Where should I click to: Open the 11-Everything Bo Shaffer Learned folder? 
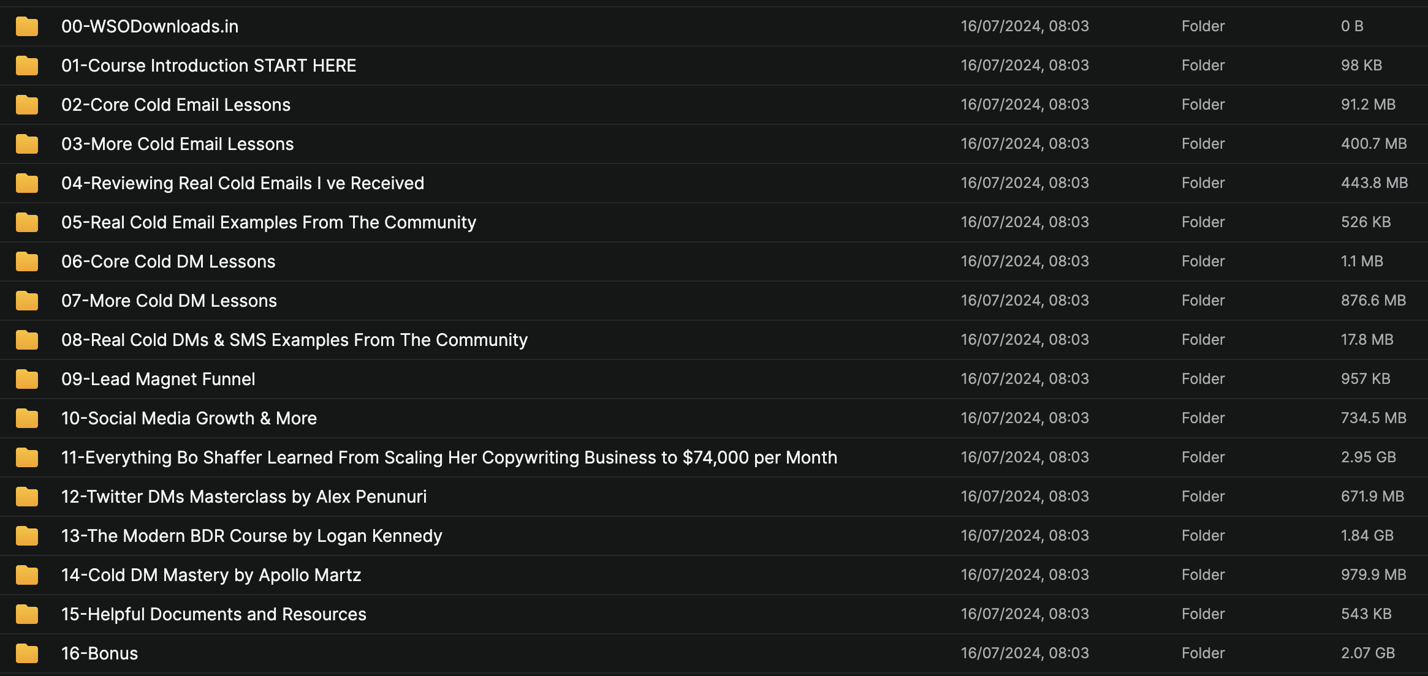pyautogui.click(x=449, y=457)
